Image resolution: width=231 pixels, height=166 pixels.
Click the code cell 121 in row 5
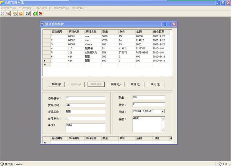click(x=76, y=52)
